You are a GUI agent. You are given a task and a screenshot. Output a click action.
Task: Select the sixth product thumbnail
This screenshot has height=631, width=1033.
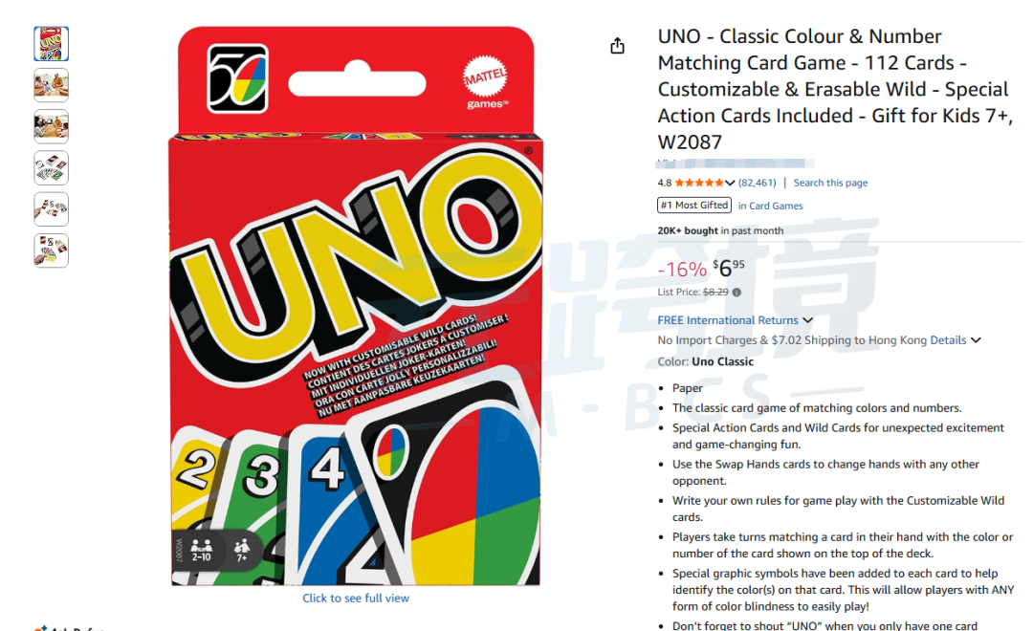click(x=52, y=250)
